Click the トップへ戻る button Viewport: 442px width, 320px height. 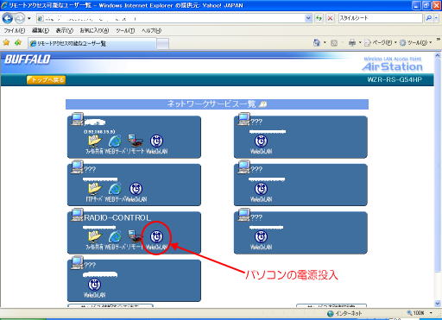coord(46,79)
